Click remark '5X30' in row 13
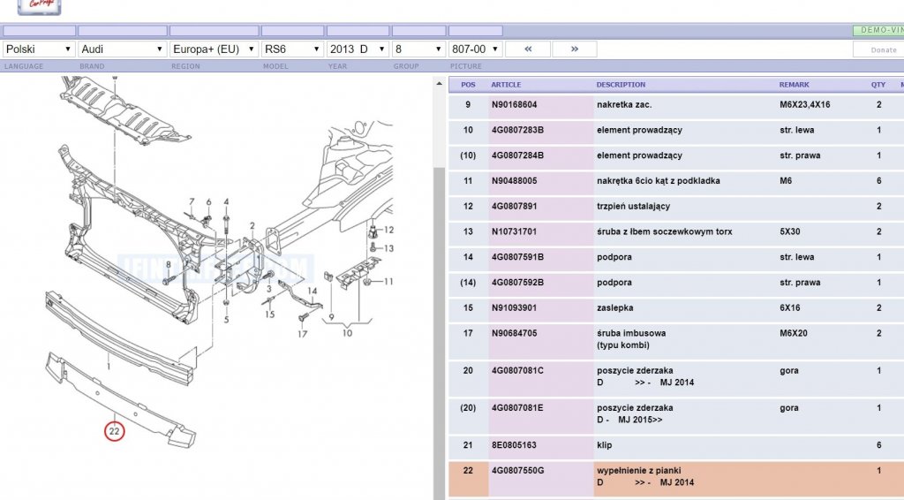The image size is (904, 500). pyautogui.click(x=789, y=231)
